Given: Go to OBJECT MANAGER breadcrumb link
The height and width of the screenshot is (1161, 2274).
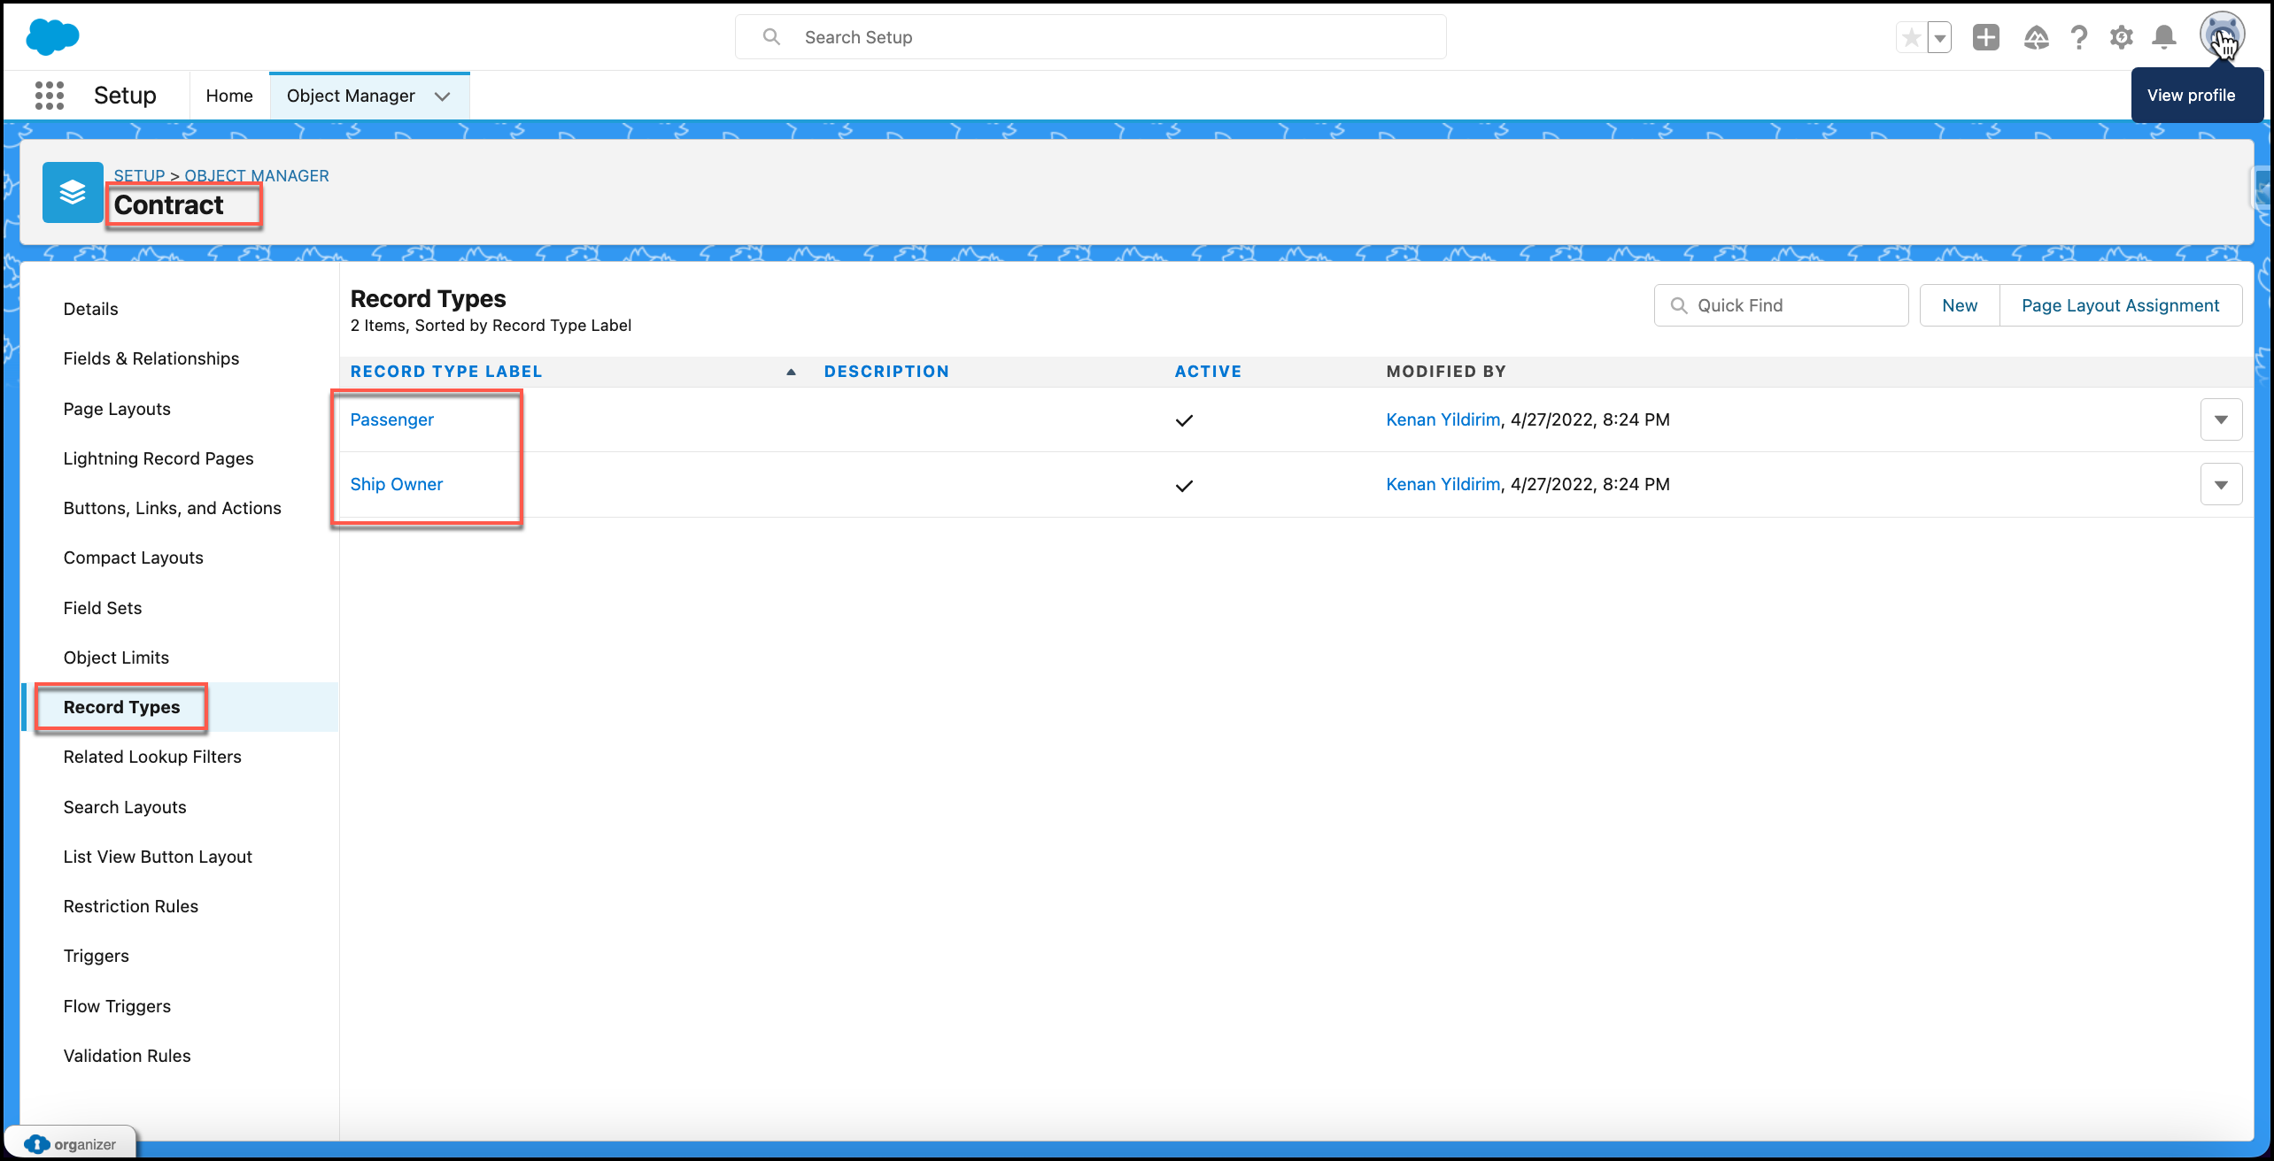Looking at the screenshot, I should click(x=257, y=175).
